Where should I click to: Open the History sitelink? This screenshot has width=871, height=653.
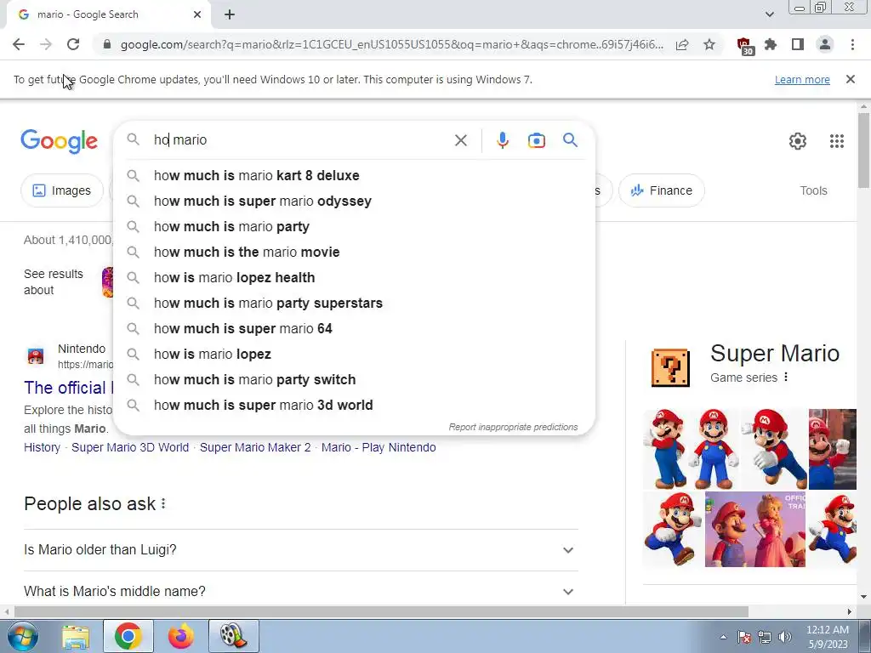coord(43,447)
